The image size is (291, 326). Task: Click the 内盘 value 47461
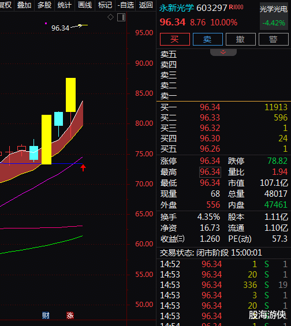276,205
